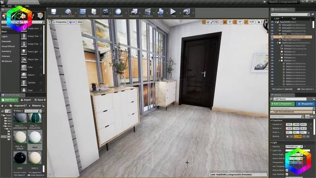
Task: Click the Save Current toolbar icon
Action: pyautogui.click(x=53, y=13)
